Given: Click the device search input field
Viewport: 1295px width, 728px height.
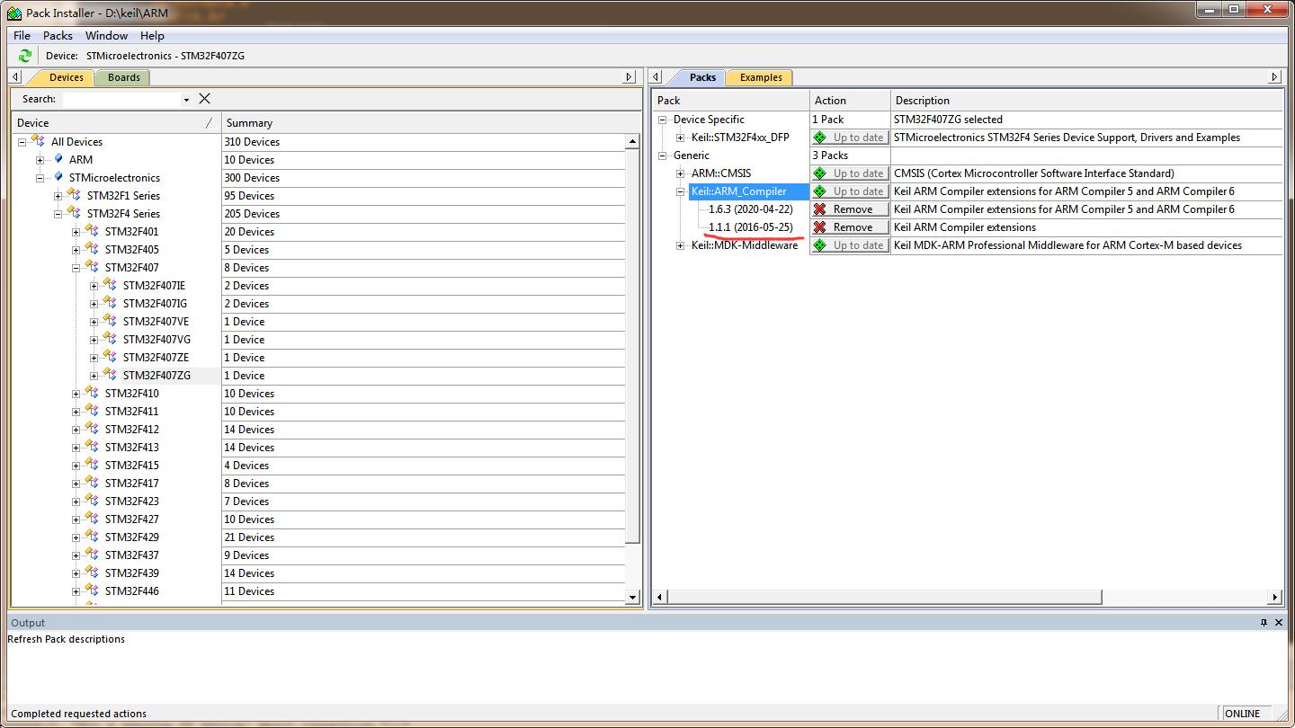Looking at the screenshot, I should [x=121, y=99].
